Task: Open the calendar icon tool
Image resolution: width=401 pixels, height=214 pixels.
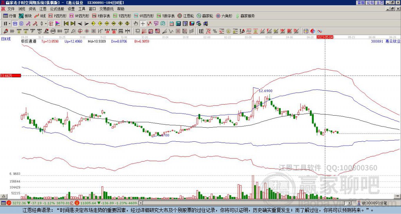Action: click(x=172, y=24)
